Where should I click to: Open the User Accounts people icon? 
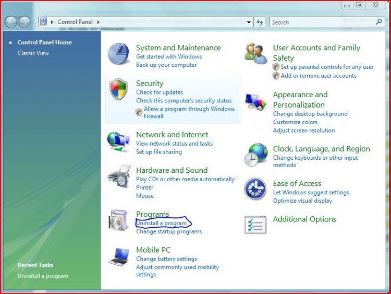coord(255,53)
